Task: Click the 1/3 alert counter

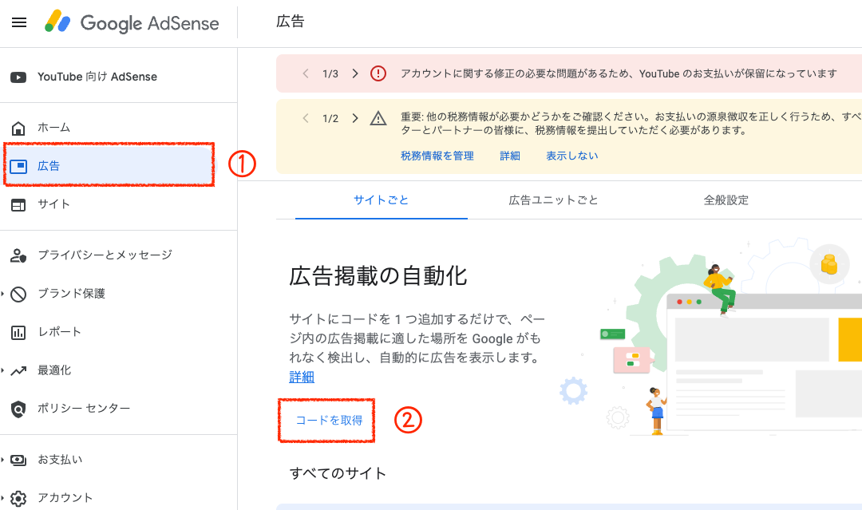Action: (330, 73)
